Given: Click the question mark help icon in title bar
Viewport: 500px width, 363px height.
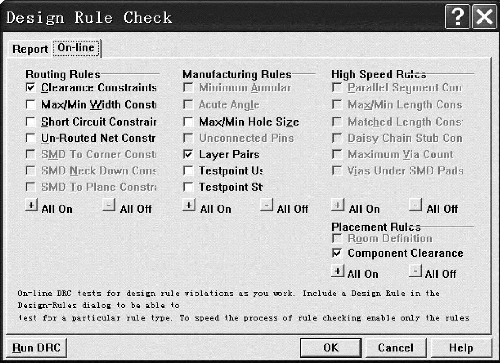Looking at the screenshot, I should coord(458,17).
